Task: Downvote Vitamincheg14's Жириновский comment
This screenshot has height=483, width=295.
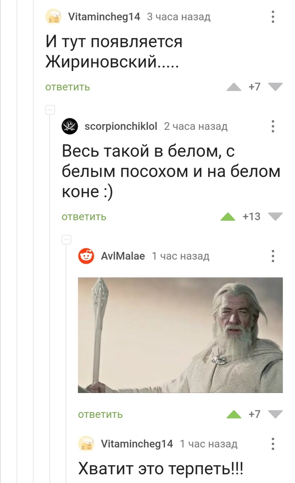Action: click(275, 87)
